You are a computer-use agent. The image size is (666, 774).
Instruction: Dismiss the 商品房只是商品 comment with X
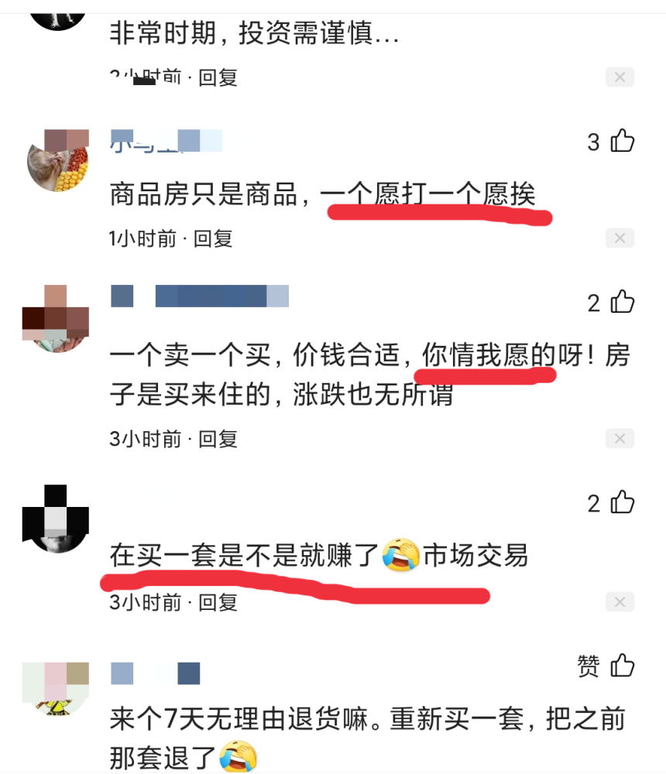(x=620, y=238)
